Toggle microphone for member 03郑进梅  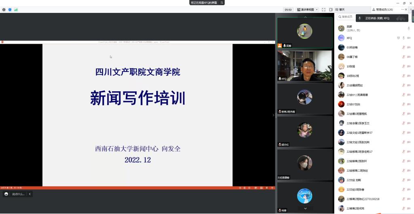(403, 47)
